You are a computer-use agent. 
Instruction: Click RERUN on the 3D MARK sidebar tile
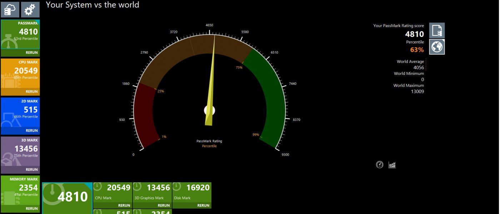click(x=31, y=169)
